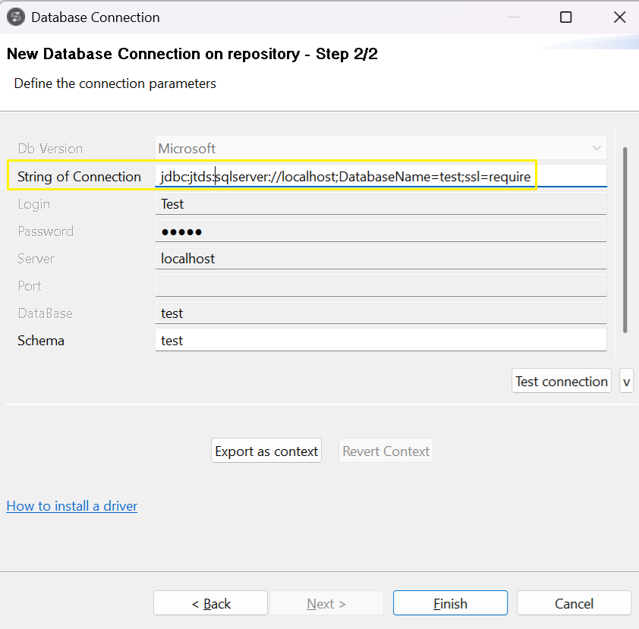Click the Talend app icon in title bar

(15, 17)
